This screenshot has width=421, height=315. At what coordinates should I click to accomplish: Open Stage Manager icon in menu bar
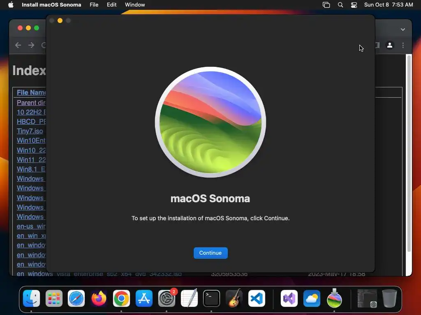[326, 5]
